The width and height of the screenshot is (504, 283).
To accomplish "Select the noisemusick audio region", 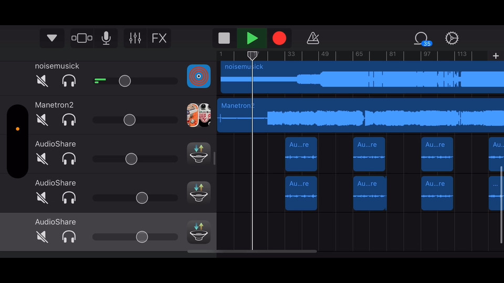I will point(362,77).
